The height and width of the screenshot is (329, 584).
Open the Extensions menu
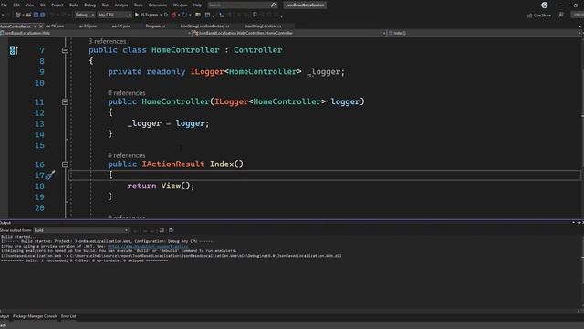point(158,5)
